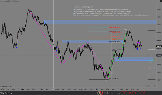Click the 100.00% (18137.50) gray Fibonacci label
This screenshot has width=162, height=95.
tap(117, 50)
